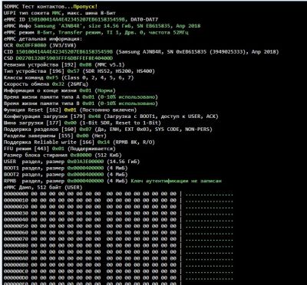This screenshot has height=285, width=307.
Task: Click the green 'Ключ аутентификации не записан' text
Action: (177, 181)
